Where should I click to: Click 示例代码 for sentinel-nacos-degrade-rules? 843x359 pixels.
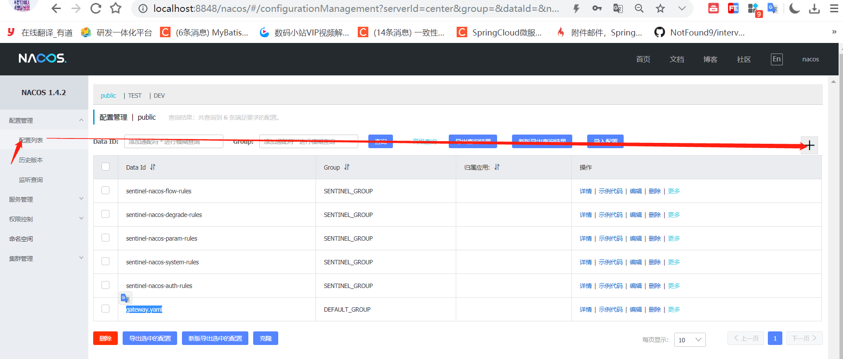click(x=610, y=215)
